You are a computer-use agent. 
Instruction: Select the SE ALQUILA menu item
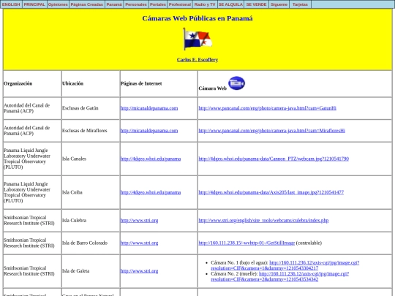click(x=230, y=4)
